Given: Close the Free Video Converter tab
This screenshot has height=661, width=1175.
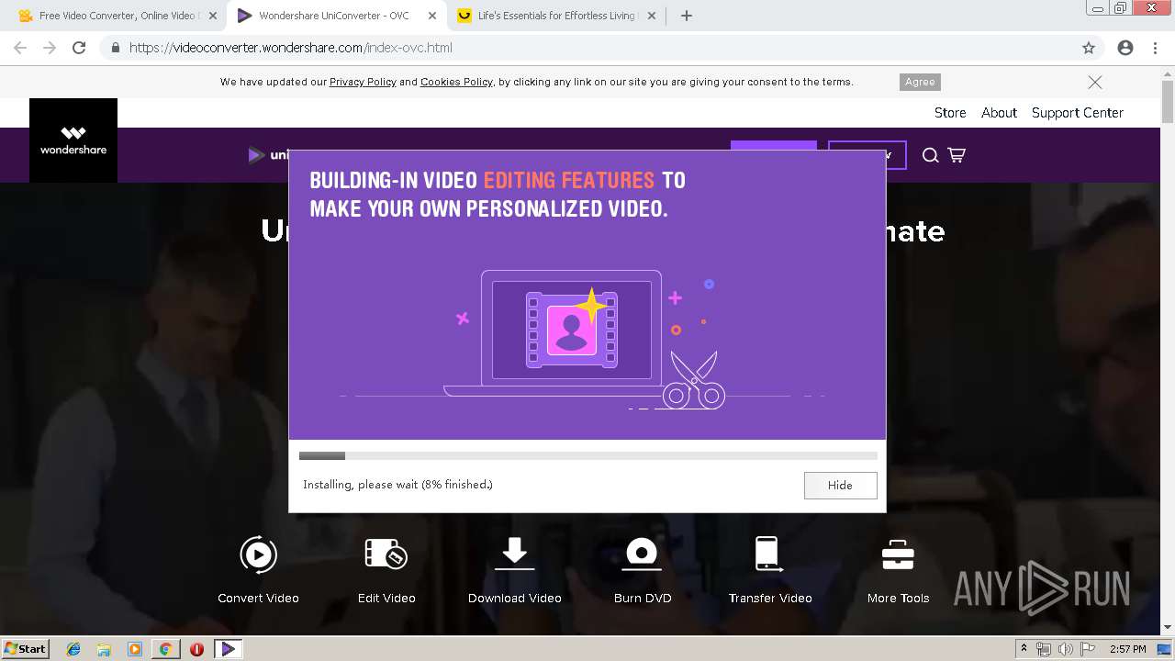Looking at the screenshot, I should coord(212,16).
